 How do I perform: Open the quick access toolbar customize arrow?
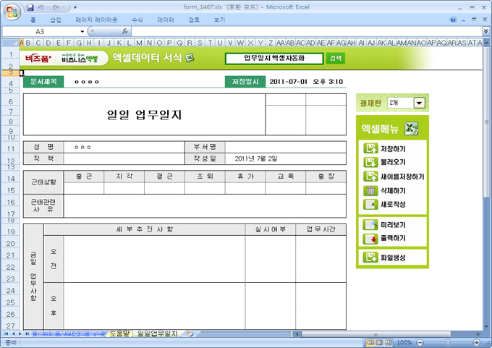coord(75,7)
